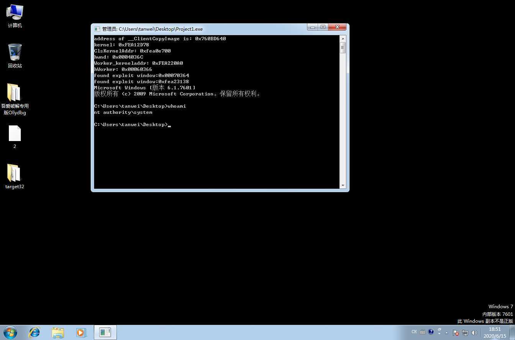Click the 'Worker_kerneladdr: 0xFEA220A0' line
The image size is (515, 340).
138,63
